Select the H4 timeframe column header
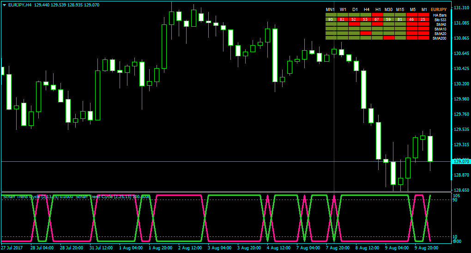Screen dimensions: 471x253 coord(367,10)
